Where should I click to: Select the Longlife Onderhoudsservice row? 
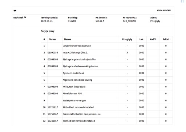(x=107, y=46)
